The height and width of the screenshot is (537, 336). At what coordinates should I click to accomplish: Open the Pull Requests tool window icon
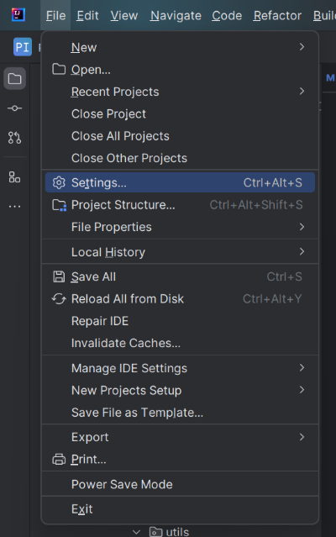point(15,138)
